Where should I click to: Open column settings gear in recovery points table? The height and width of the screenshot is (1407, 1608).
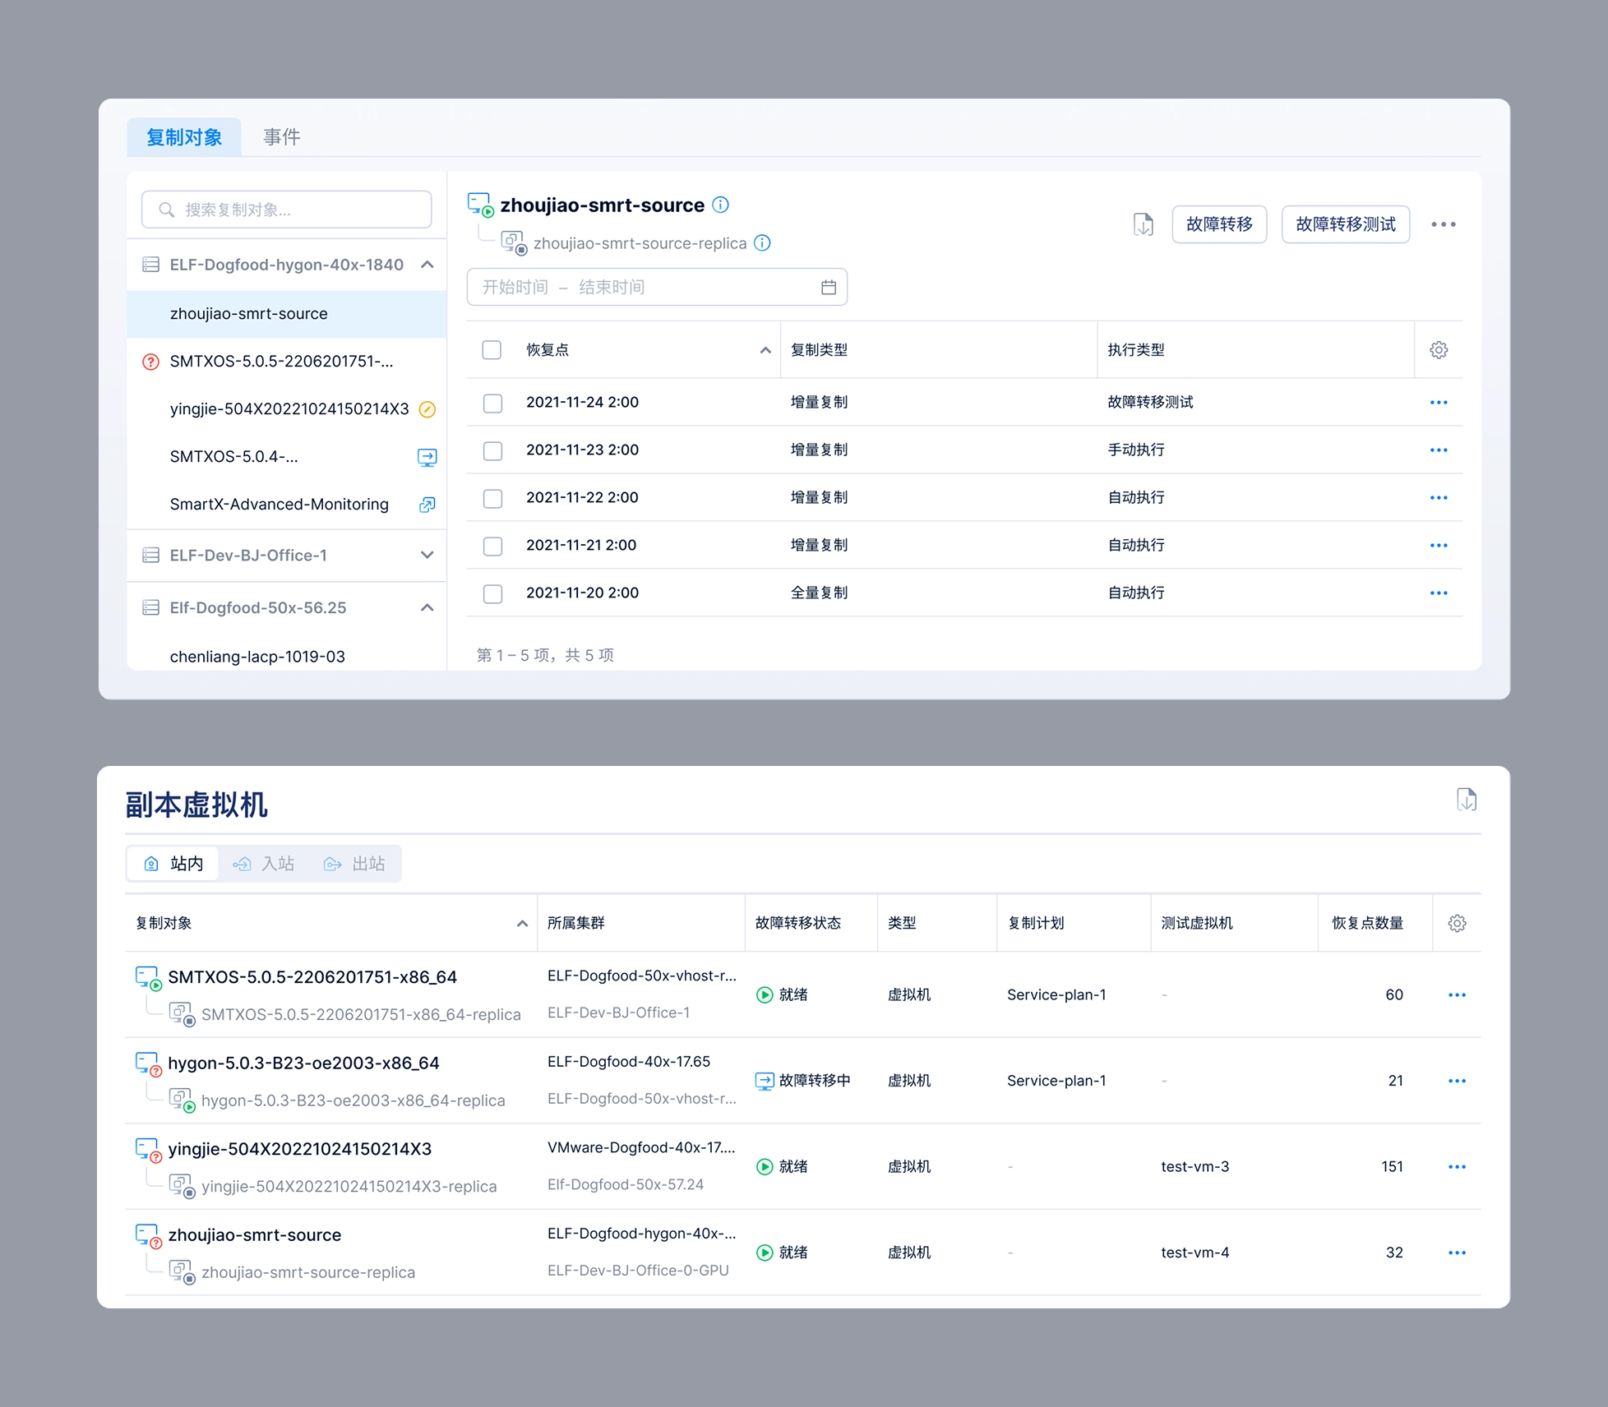1438,350
